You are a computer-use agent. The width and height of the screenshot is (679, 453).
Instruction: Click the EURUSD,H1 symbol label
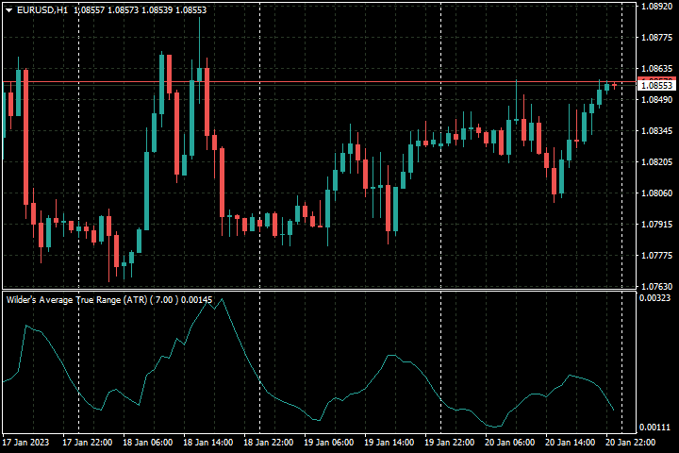42,9
